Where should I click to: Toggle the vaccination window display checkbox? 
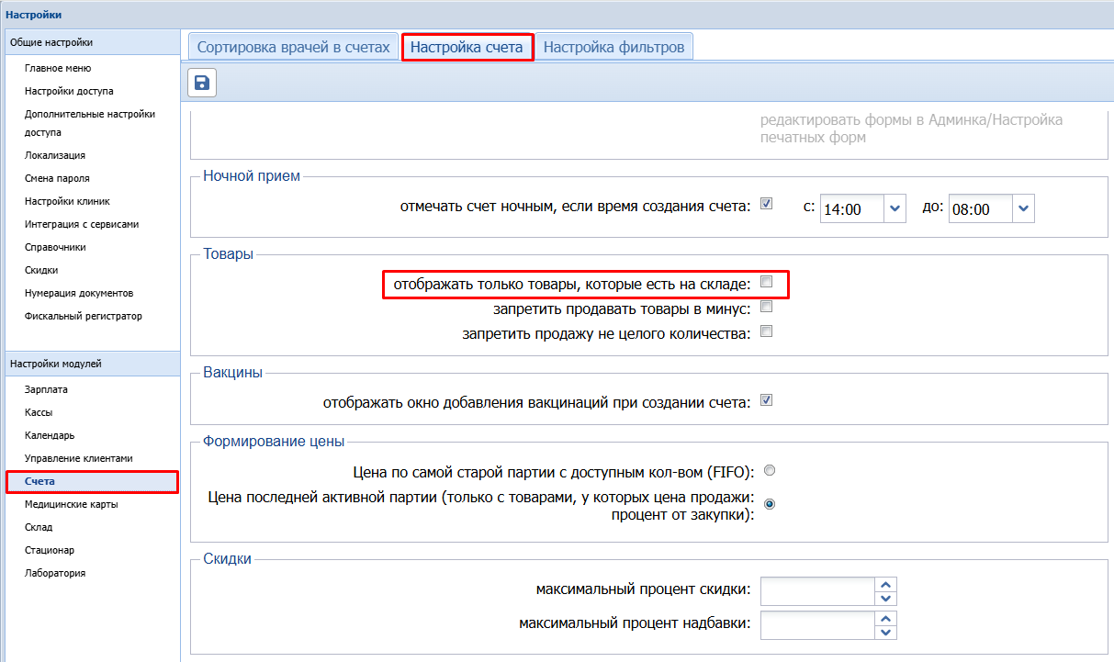pyautogui.click(x=767, y=400)
